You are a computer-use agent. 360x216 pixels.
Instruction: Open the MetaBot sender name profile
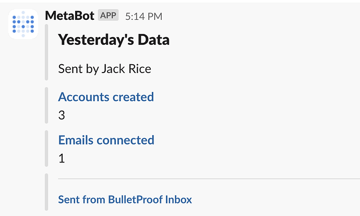coord(69,16)
